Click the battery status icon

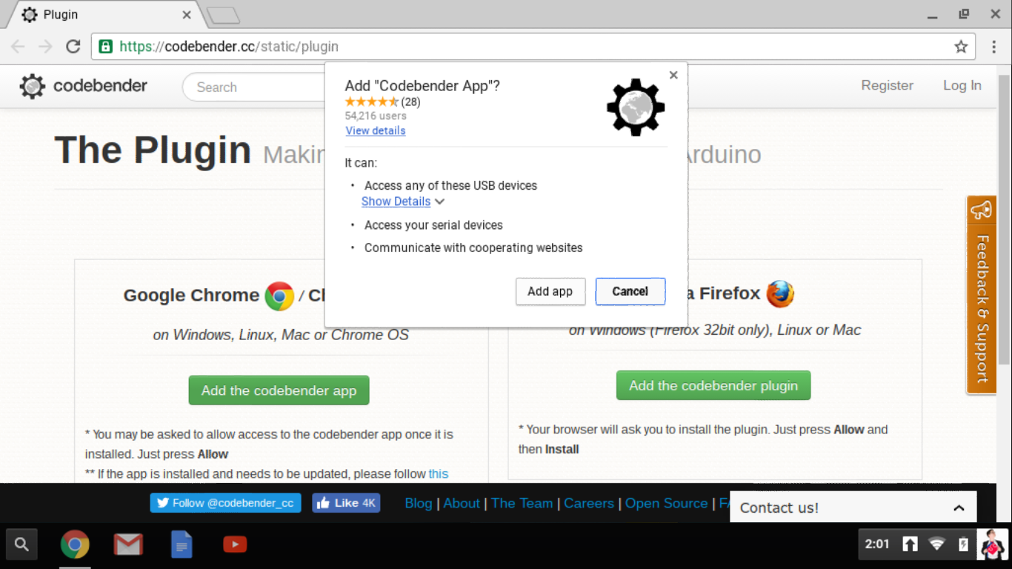(x=963, y=545)
